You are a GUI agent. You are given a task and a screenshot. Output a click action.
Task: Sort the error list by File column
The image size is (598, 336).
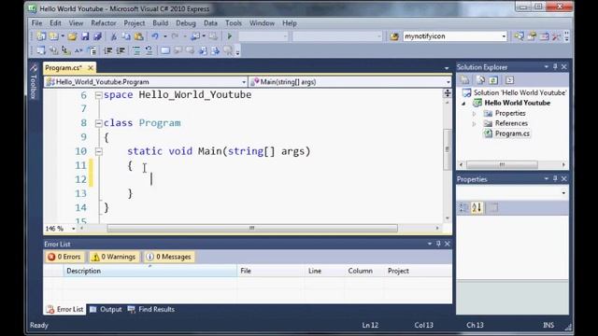270,271
